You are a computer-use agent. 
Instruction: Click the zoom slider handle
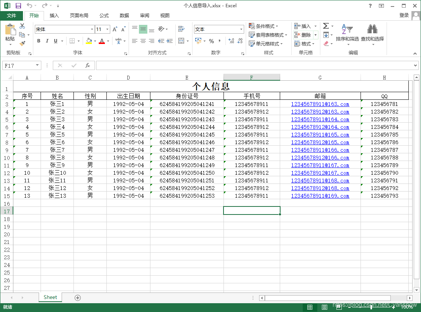[371, 307]
